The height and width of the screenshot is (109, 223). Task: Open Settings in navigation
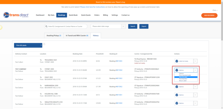point(115,15)
